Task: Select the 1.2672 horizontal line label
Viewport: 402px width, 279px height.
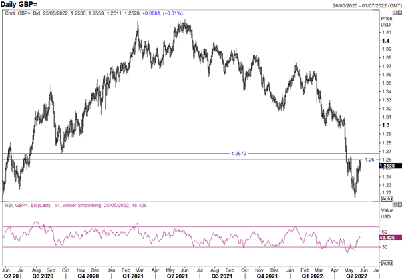Action: click(238, 154)
